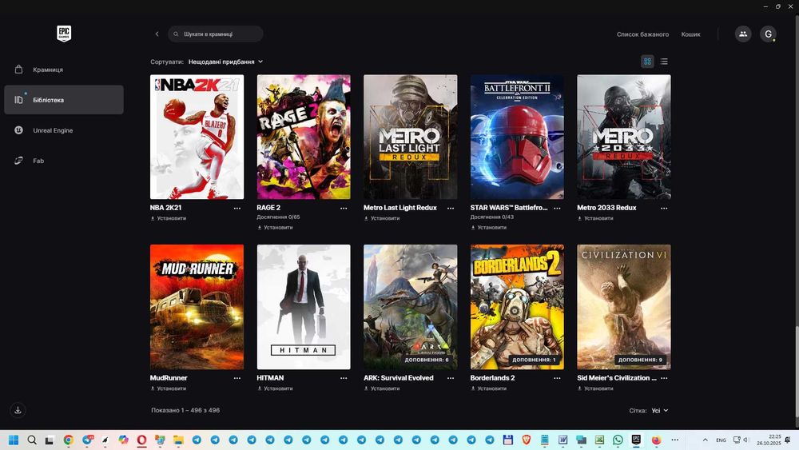This screenshot has width=799, height=450.
Task: Open Metro Last Light Redux options menu
Action: (x=451, y=208)
